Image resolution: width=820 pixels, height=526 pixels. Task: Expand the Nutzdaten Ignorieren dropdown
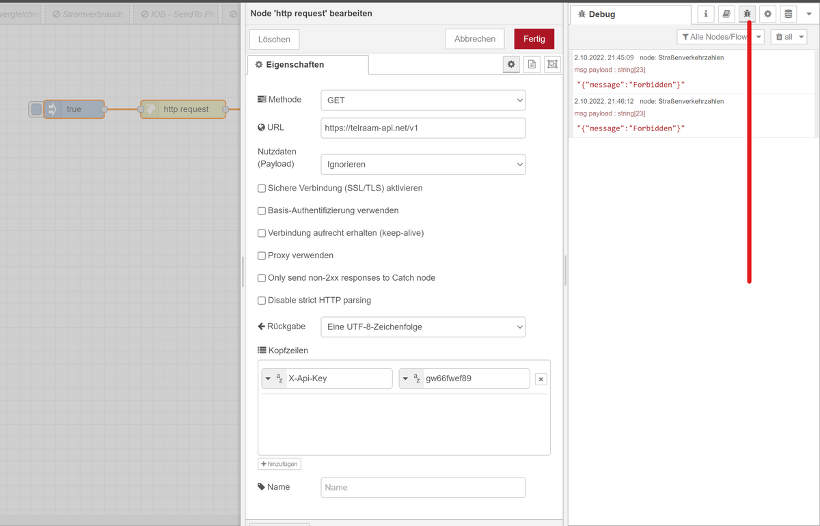[x=422, y=165]
